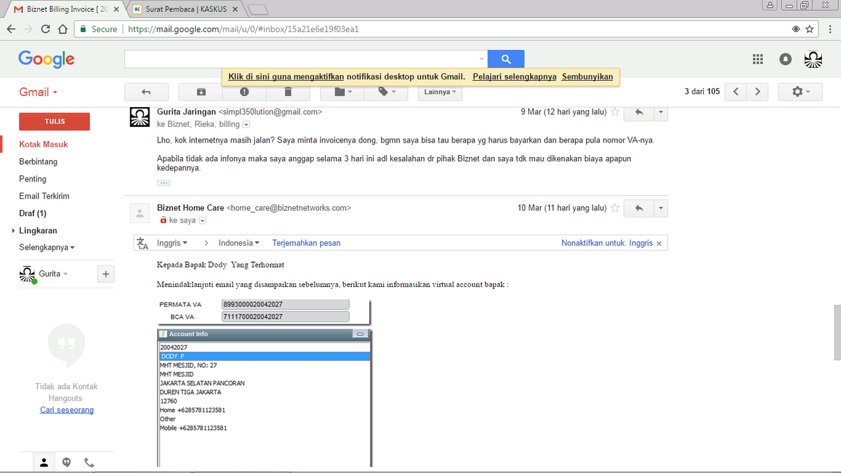Archive this conversation
Viewport: 841px width, 473px height.
pos(201,92)
